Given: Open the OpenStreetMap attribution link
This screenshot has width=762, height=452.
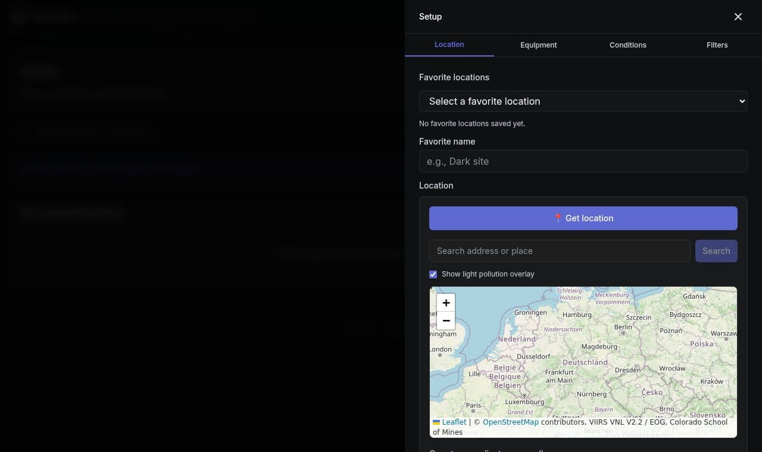Looking at the screenshot, I should point(511,422).
